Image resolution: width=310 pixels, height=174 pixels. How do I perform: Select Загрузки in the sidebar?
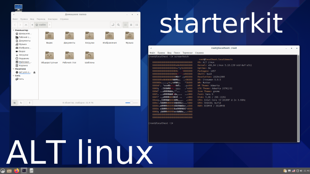tap(22, 55)
